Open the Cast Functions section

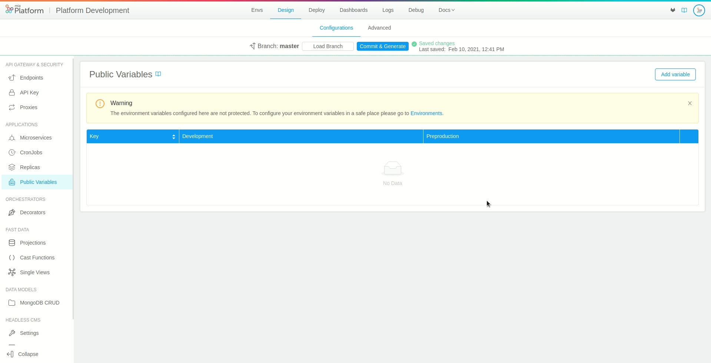tap(37, 258)
